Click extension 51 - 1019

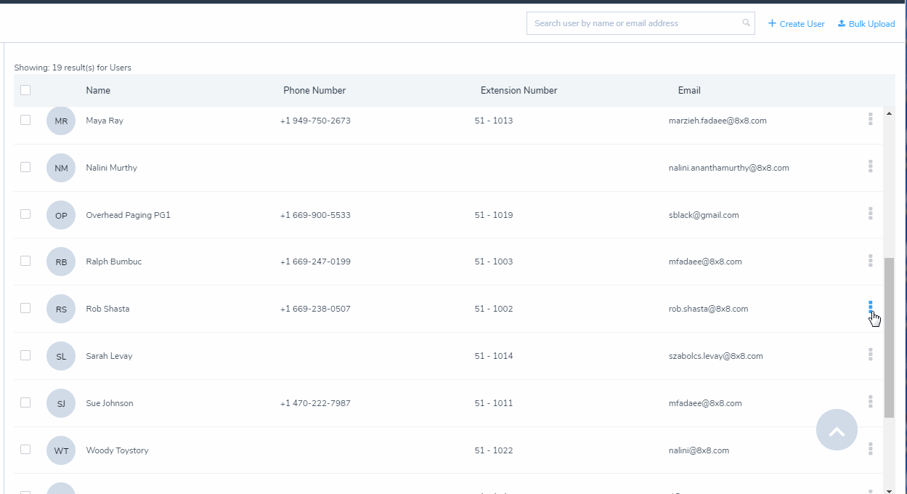tap(494, 215)
